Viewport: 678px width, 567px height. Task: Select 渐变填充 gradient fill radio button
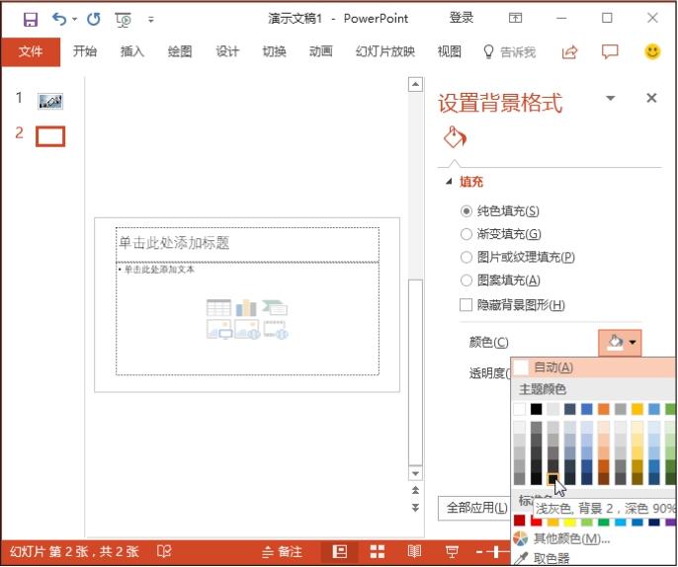(466, 234)
